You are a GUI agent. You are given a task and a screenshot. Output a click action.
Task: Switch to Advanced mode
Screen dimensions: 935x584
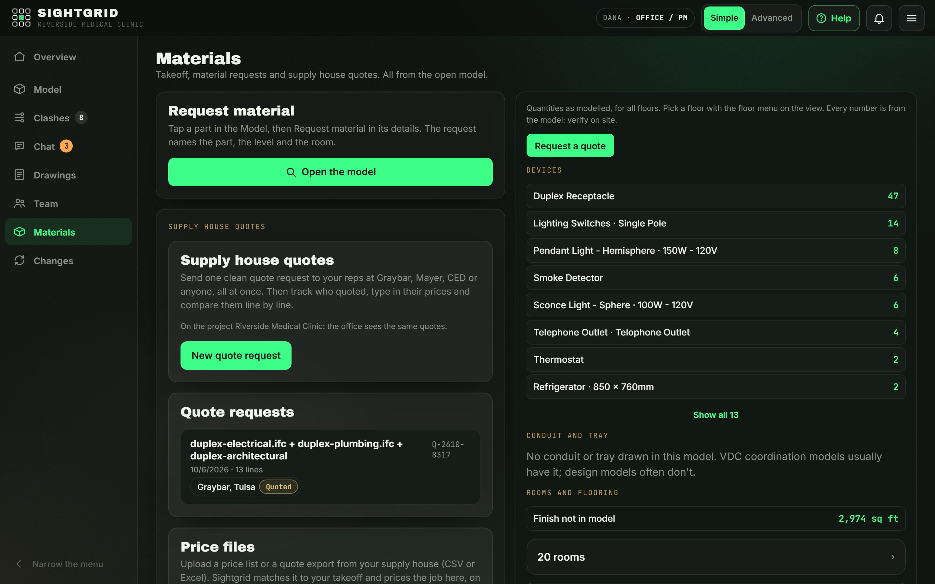(772, 18)
